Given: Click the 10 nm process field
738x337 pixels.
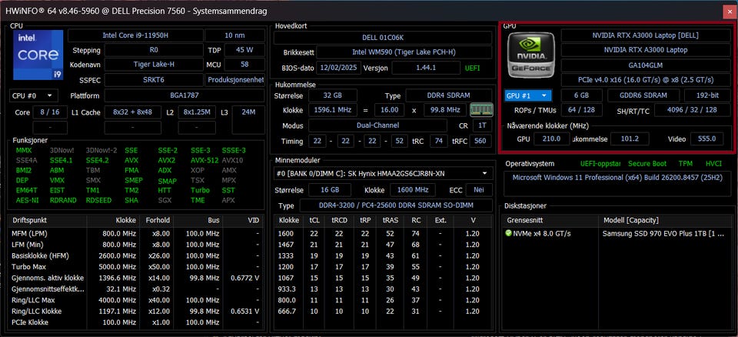Looking at the screenshot, I should (x=235, y=35).
